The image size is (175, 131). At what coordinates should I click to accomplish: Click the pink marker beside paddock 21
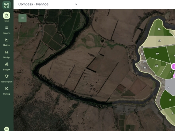174,66
